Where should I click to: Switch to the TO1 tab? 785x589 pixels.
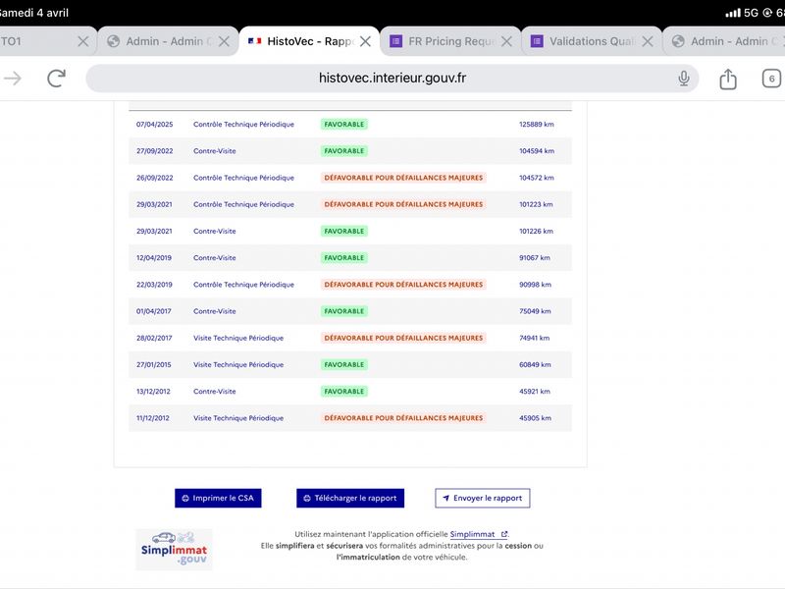47,41
